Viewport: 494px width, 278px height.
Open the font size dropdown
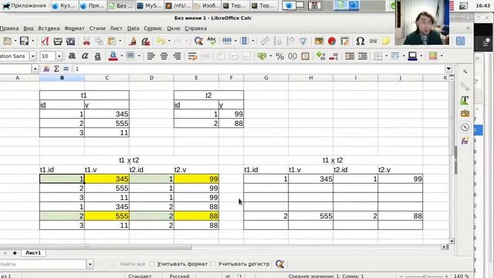tap(59, 56)
